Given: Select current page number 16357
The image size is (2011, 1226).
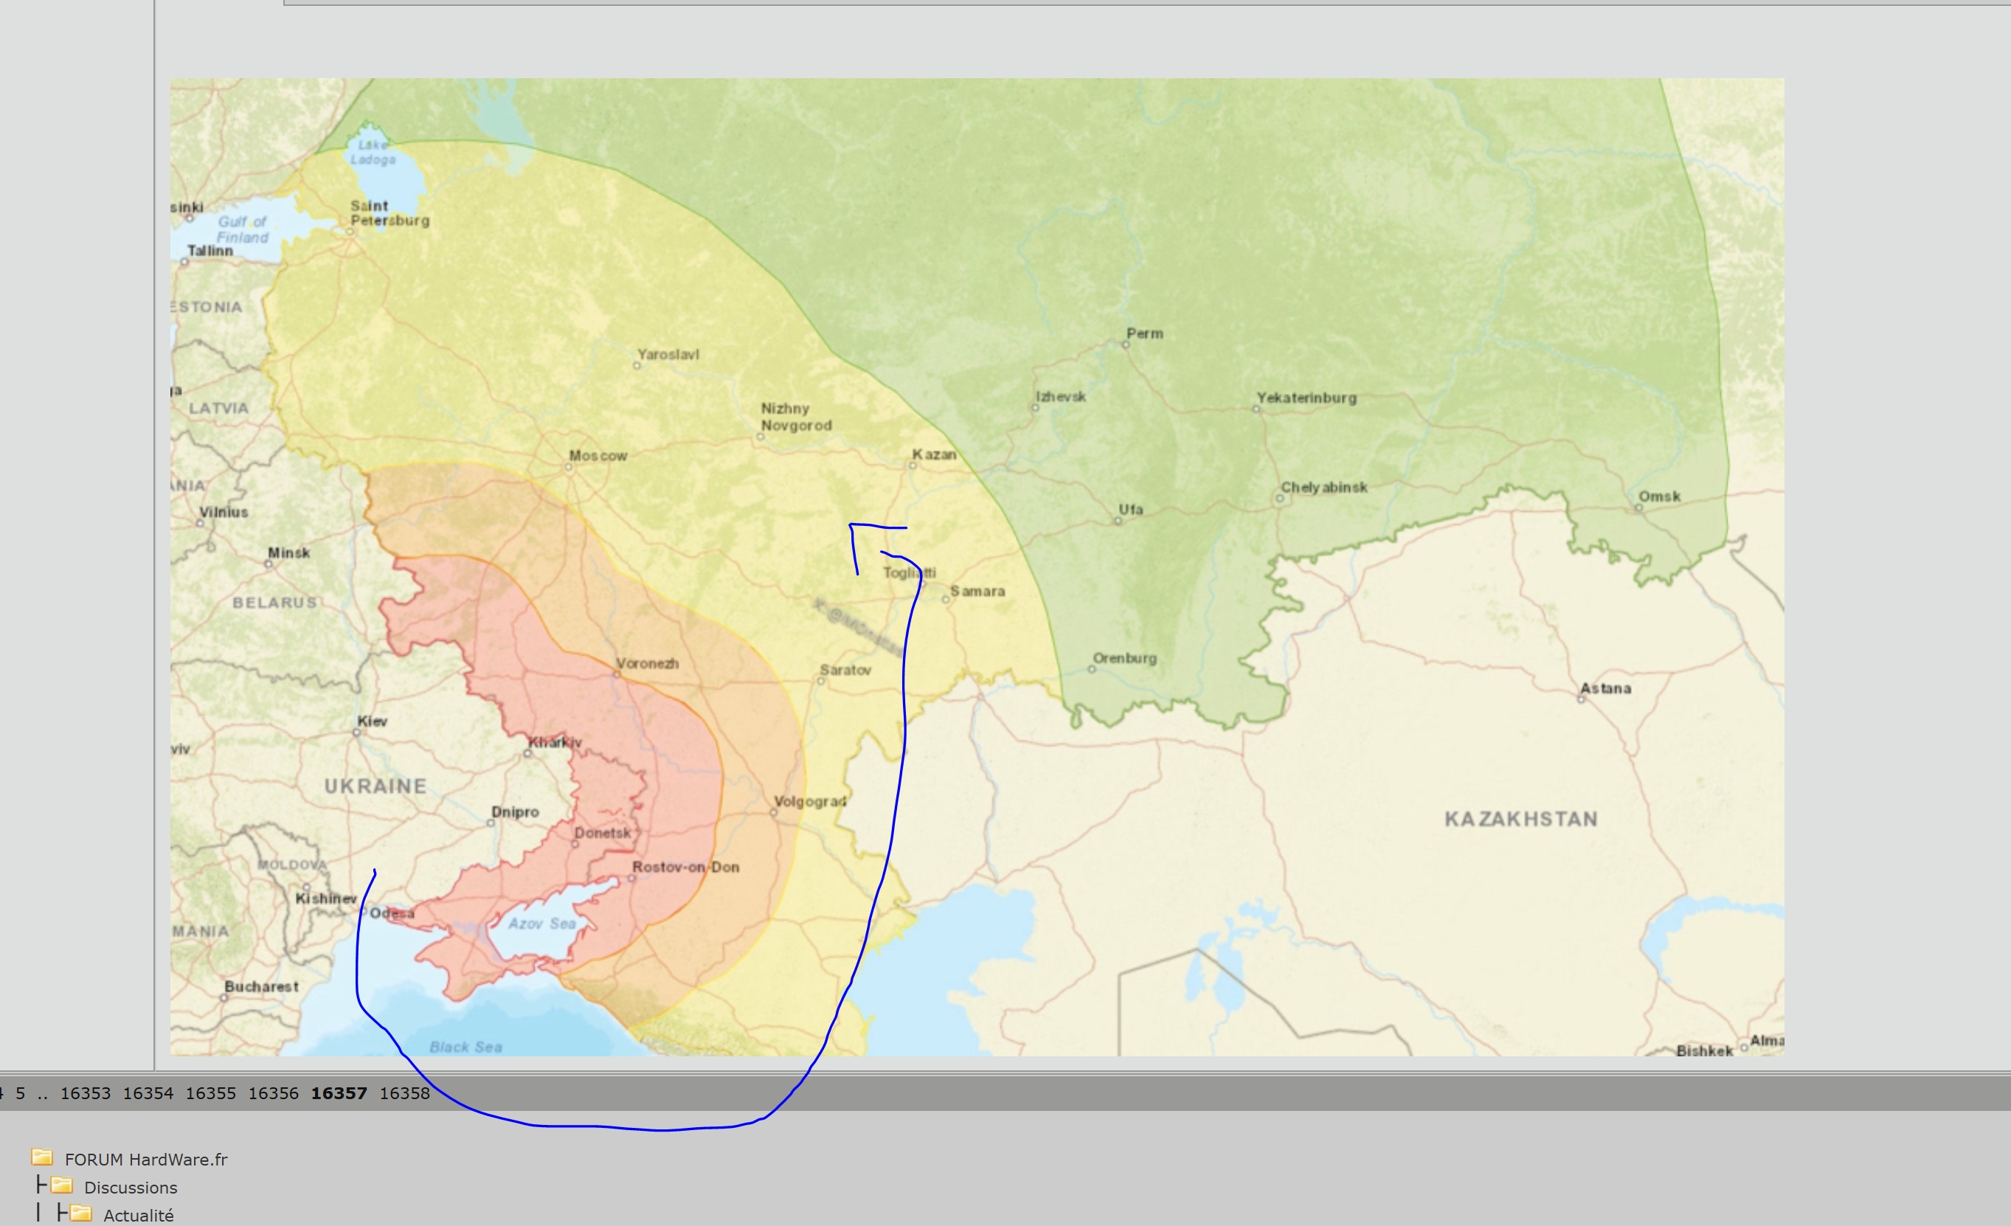Looking at the screenshot, I should point(339,1093).
